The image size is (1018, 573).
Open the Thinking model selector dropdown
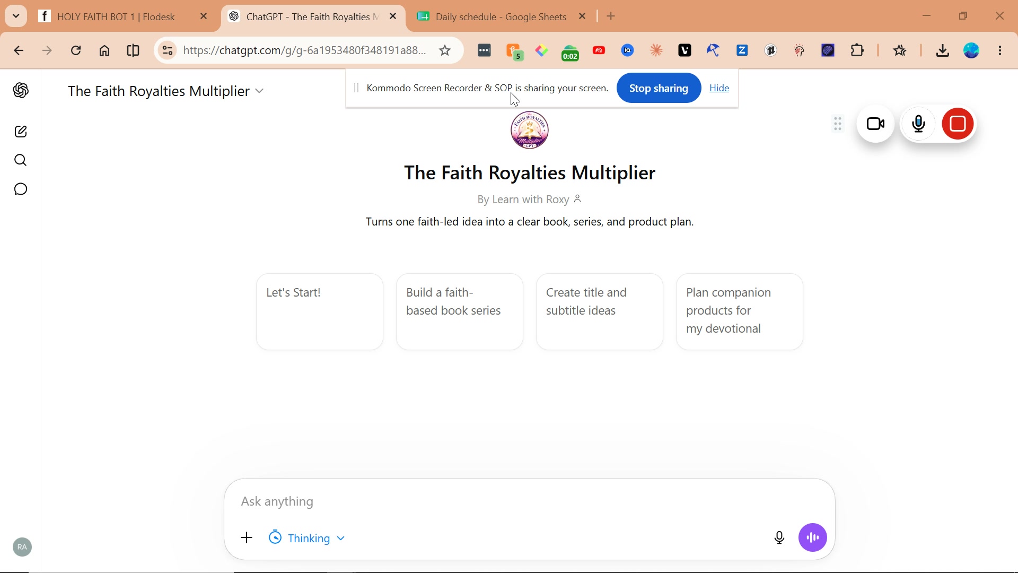coord(307,539)
